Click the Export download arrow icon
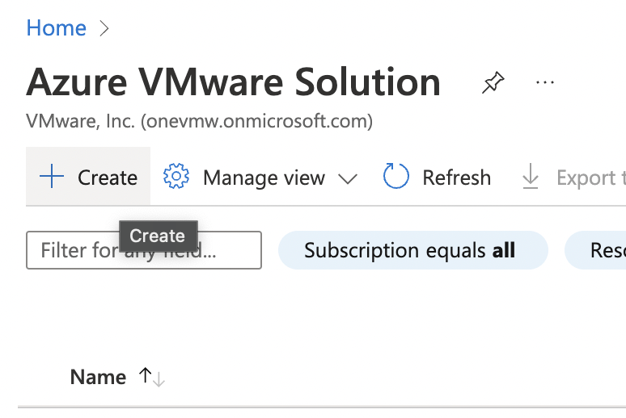This screenshot has height=418, width=626. coord(531,177)
